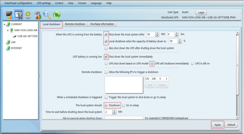Enable Also shut down the UPS checkbox
244x134 pixels.
pyautogui.click(x=106, y=48)
